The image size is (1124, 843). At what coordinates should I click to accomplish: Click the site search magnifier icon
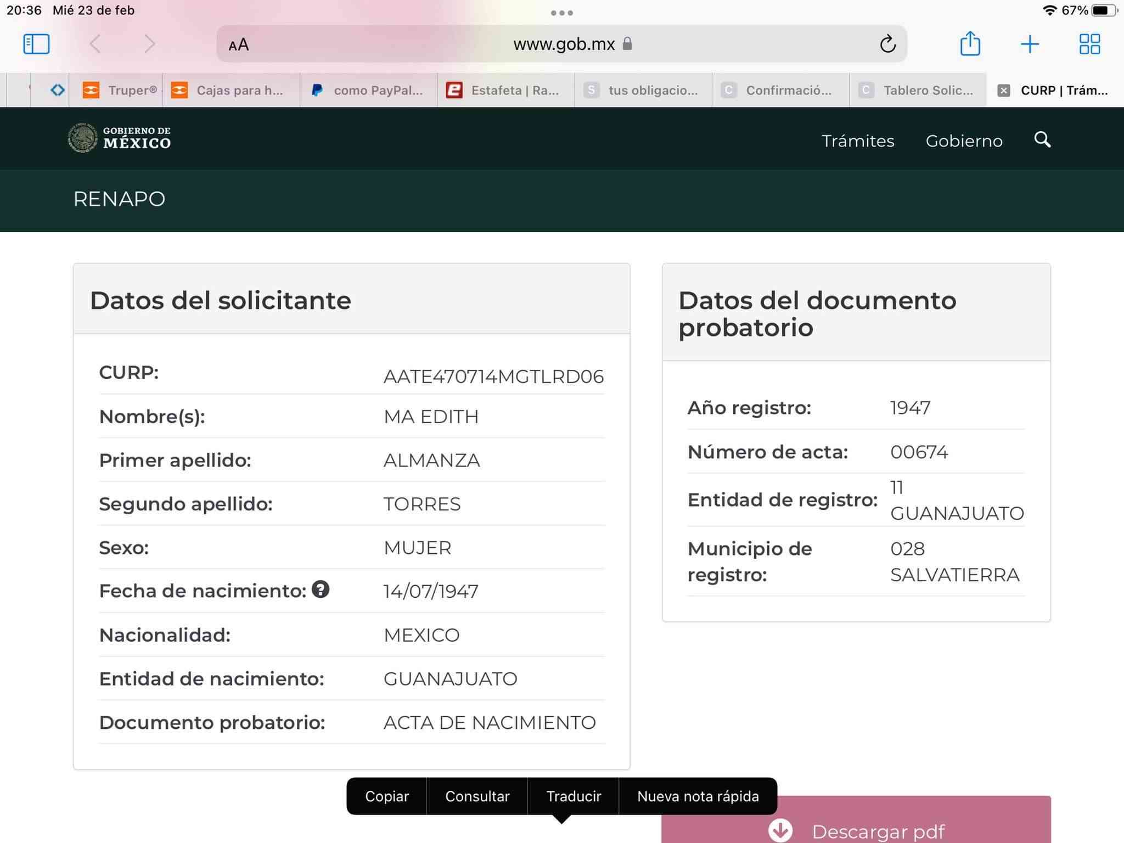tap(1042, 140)
